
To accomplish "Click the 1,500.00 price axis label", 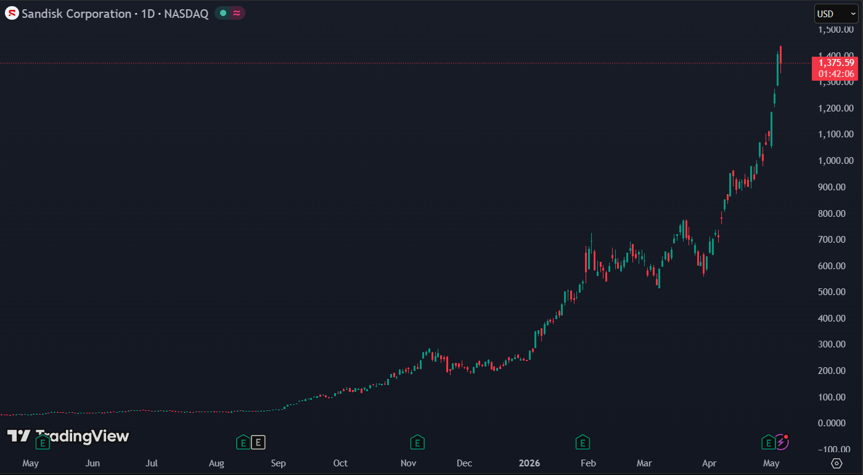I will click(836, 30).
